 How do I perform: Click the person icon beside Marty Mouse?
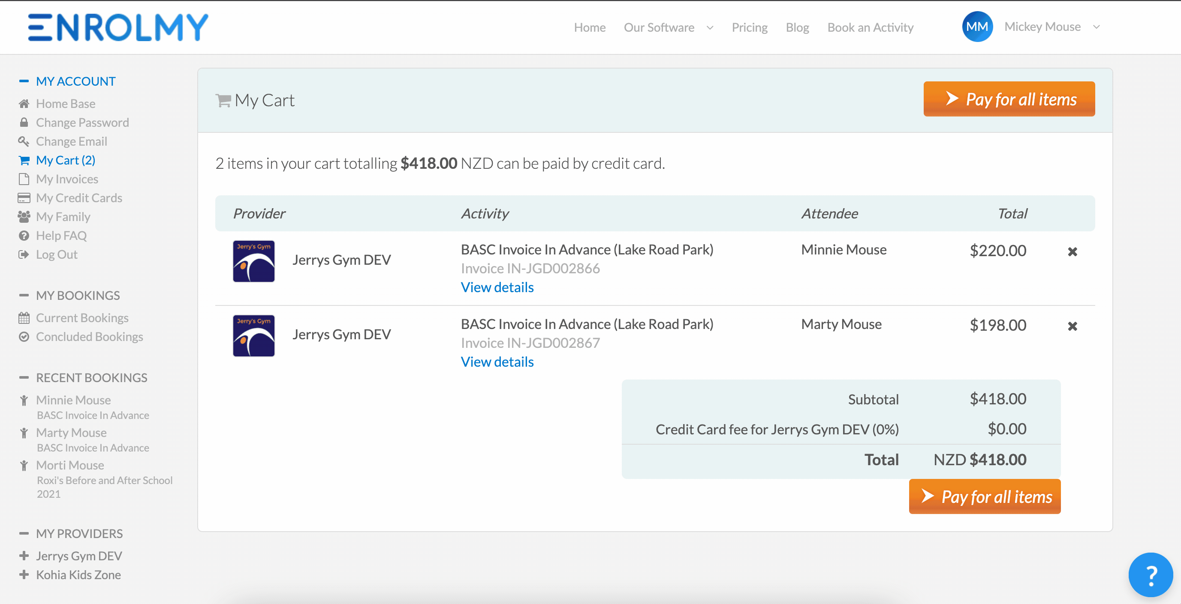(24, 433)
